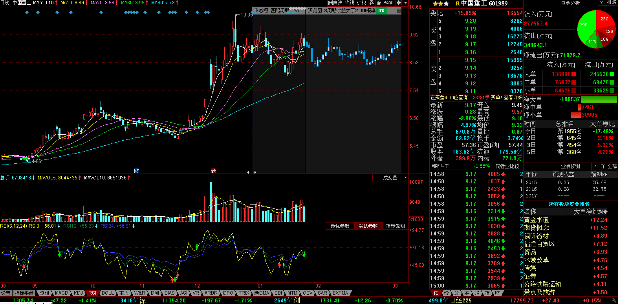Switch to the 资讯 news tab
619x304 pixels.
coord(44,293)
